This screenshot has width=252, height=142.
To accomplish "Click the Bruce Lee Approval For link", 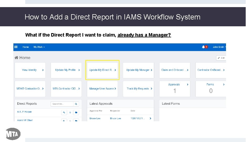I will pos(95,118).
